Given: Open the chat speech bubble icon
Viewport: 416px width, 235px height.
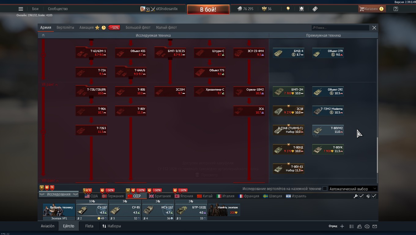Looking at the screenshot, I should pyautogui.click(x=367, y=226).
